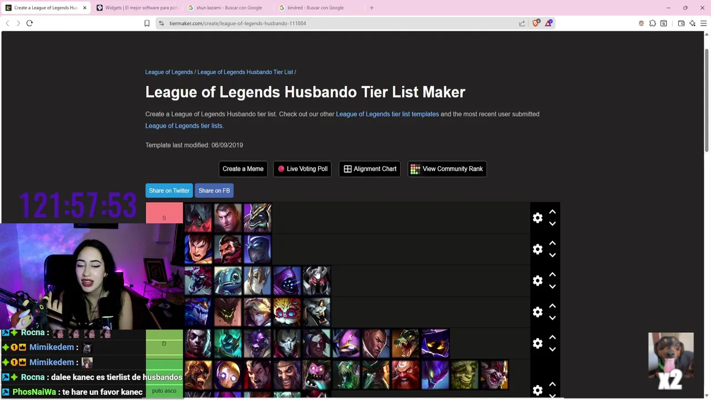The height and width of the screenshot is (400, 711).
Task: Open League of Legends tier list templates link
Action: click(x=387, y=114)
